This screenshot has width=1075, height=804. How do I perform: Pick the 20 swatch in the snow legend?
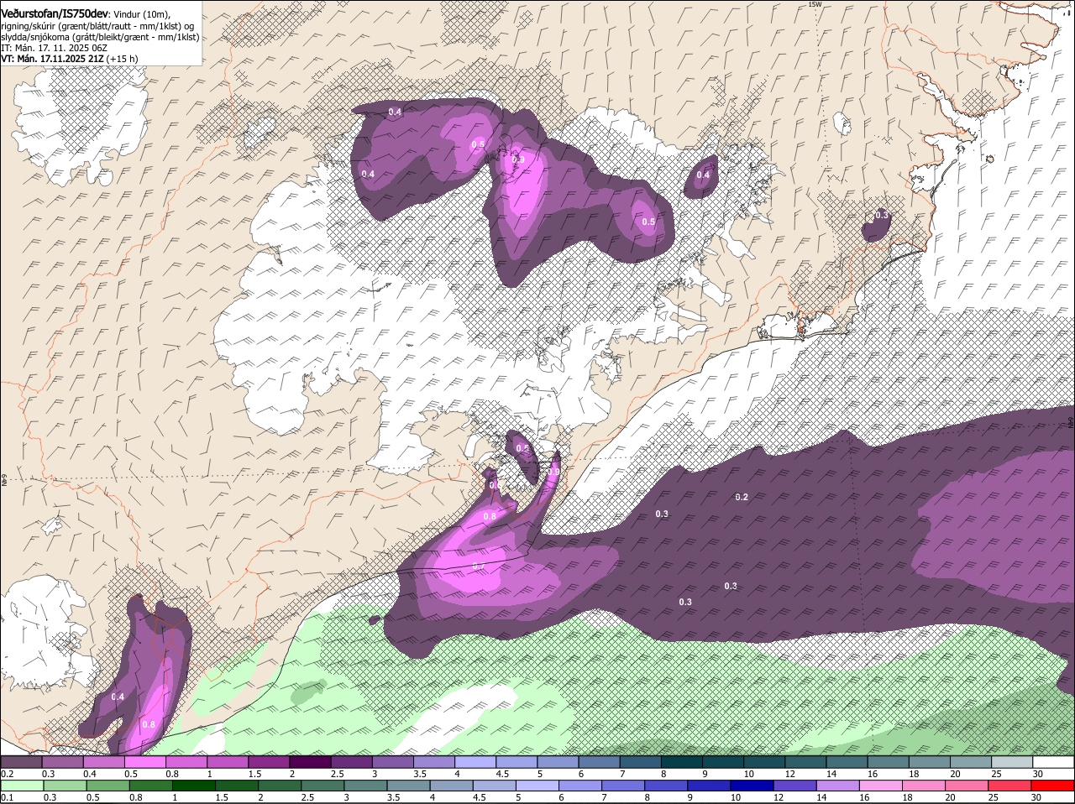pyautogui.click(x=972, y=762)
